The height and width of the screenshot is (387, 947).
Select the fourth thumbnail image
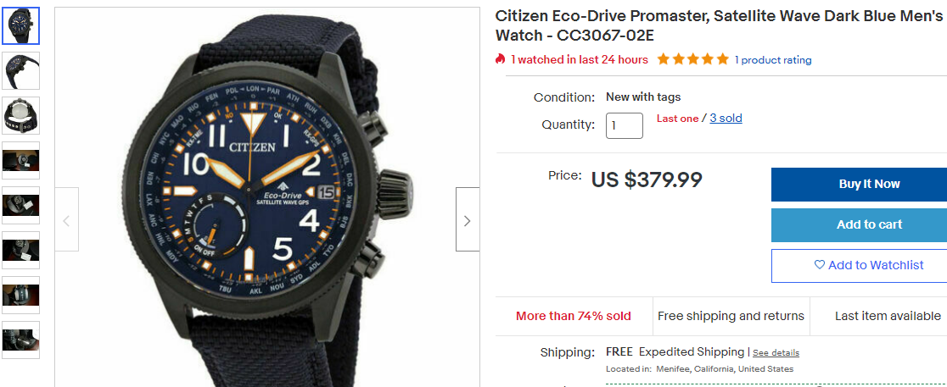coord(20,160)
